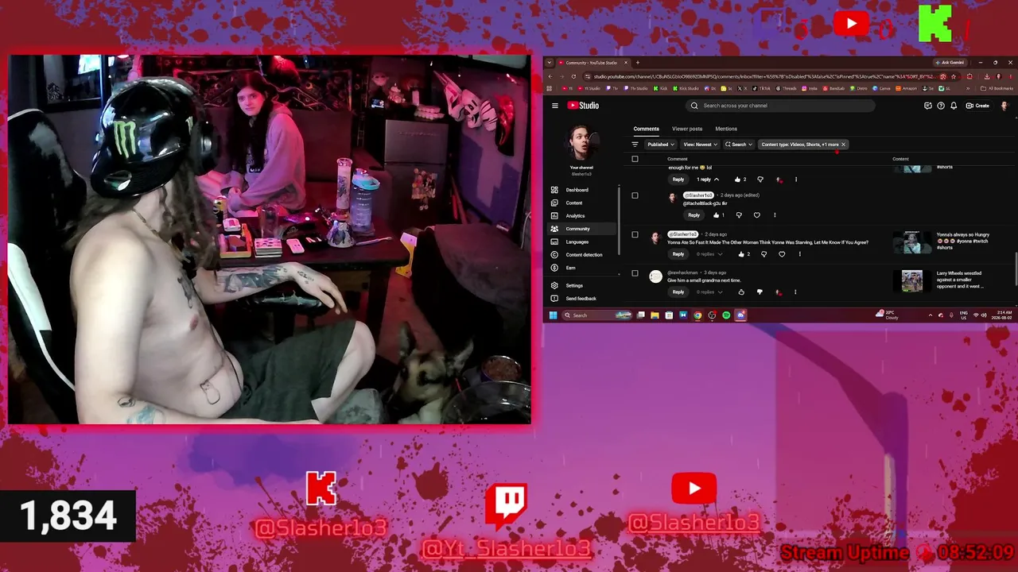
Task: Open File Explorer from the taskbar
Action: 655,315
